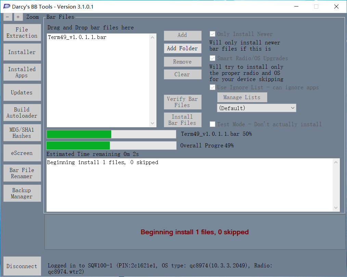Open the File Extraction tab
The width and height of the screenshot is (347, 277).
tap(22, 33)
